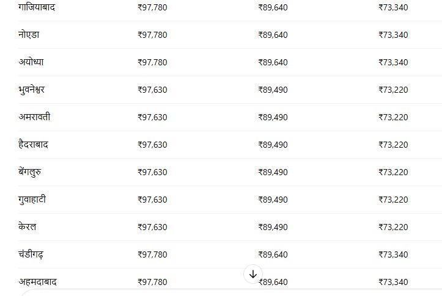Select the ₹73,220 price for गुवाहाटी
This screenshot has width=442, height=296.
coord(393,200)
